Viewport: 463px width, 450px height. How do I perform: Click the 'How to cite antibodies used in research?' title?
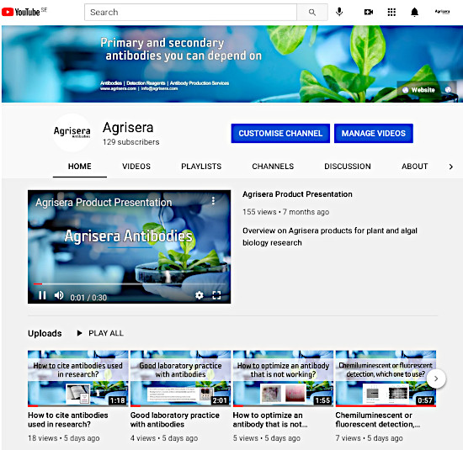[68, 420]
